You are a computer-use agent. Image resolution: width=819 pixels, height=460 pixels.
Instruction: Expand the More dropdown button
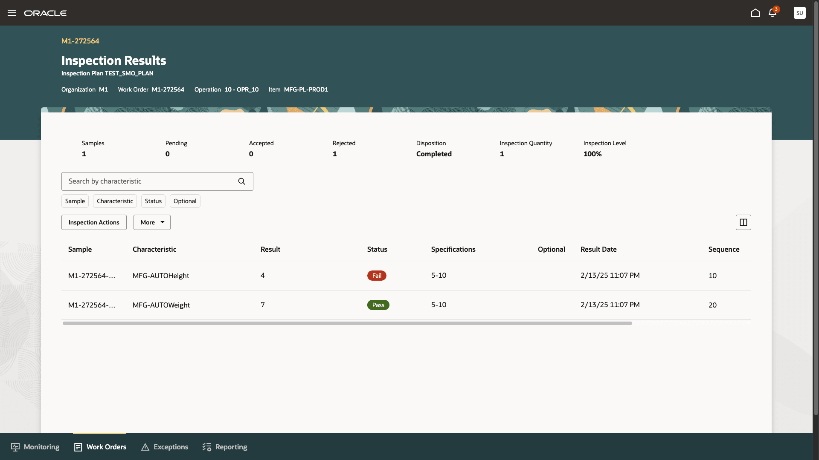tap(152, 222)
